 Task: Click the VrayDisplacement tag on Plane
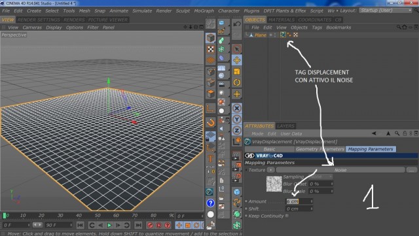point(283,35)
